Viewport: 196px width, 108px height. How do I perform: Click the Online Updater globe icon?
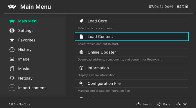(81, 52)
